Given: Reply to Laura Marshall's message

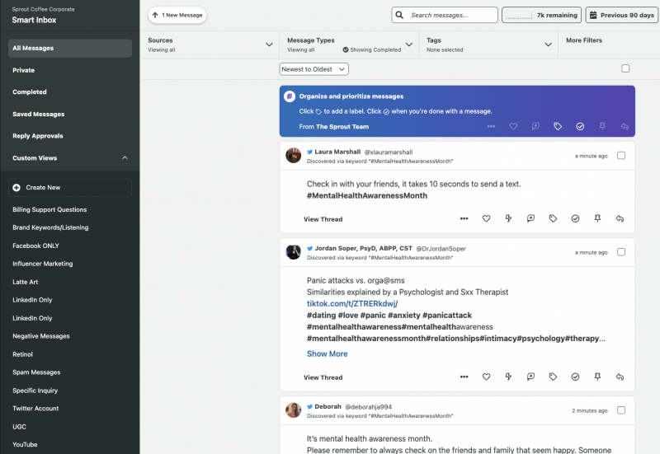Looking at the screenshot, I should click(620, 218).
